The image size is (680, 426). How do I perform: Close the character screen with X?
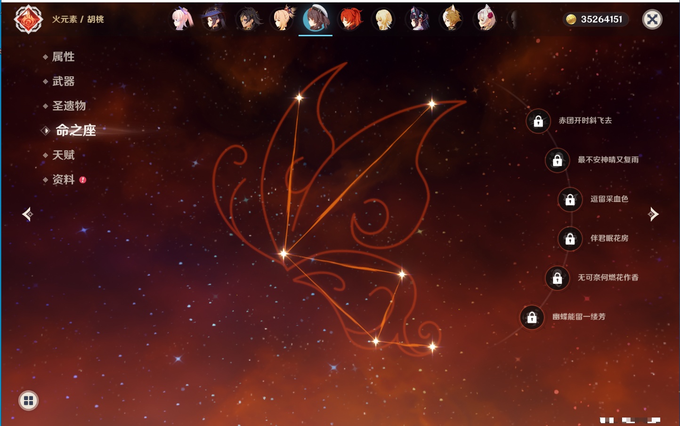click(652, 19)
